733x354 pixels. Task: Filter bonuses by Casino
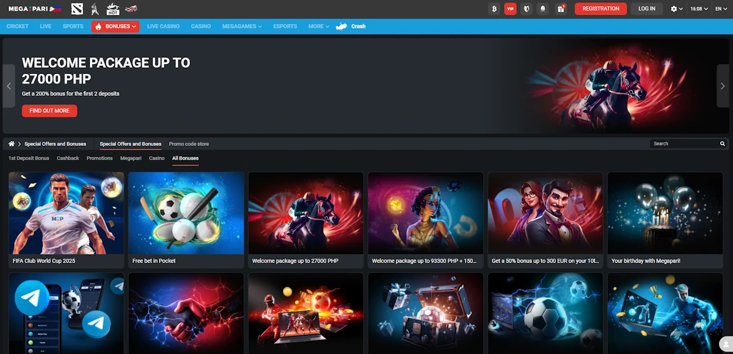[157, 158]
